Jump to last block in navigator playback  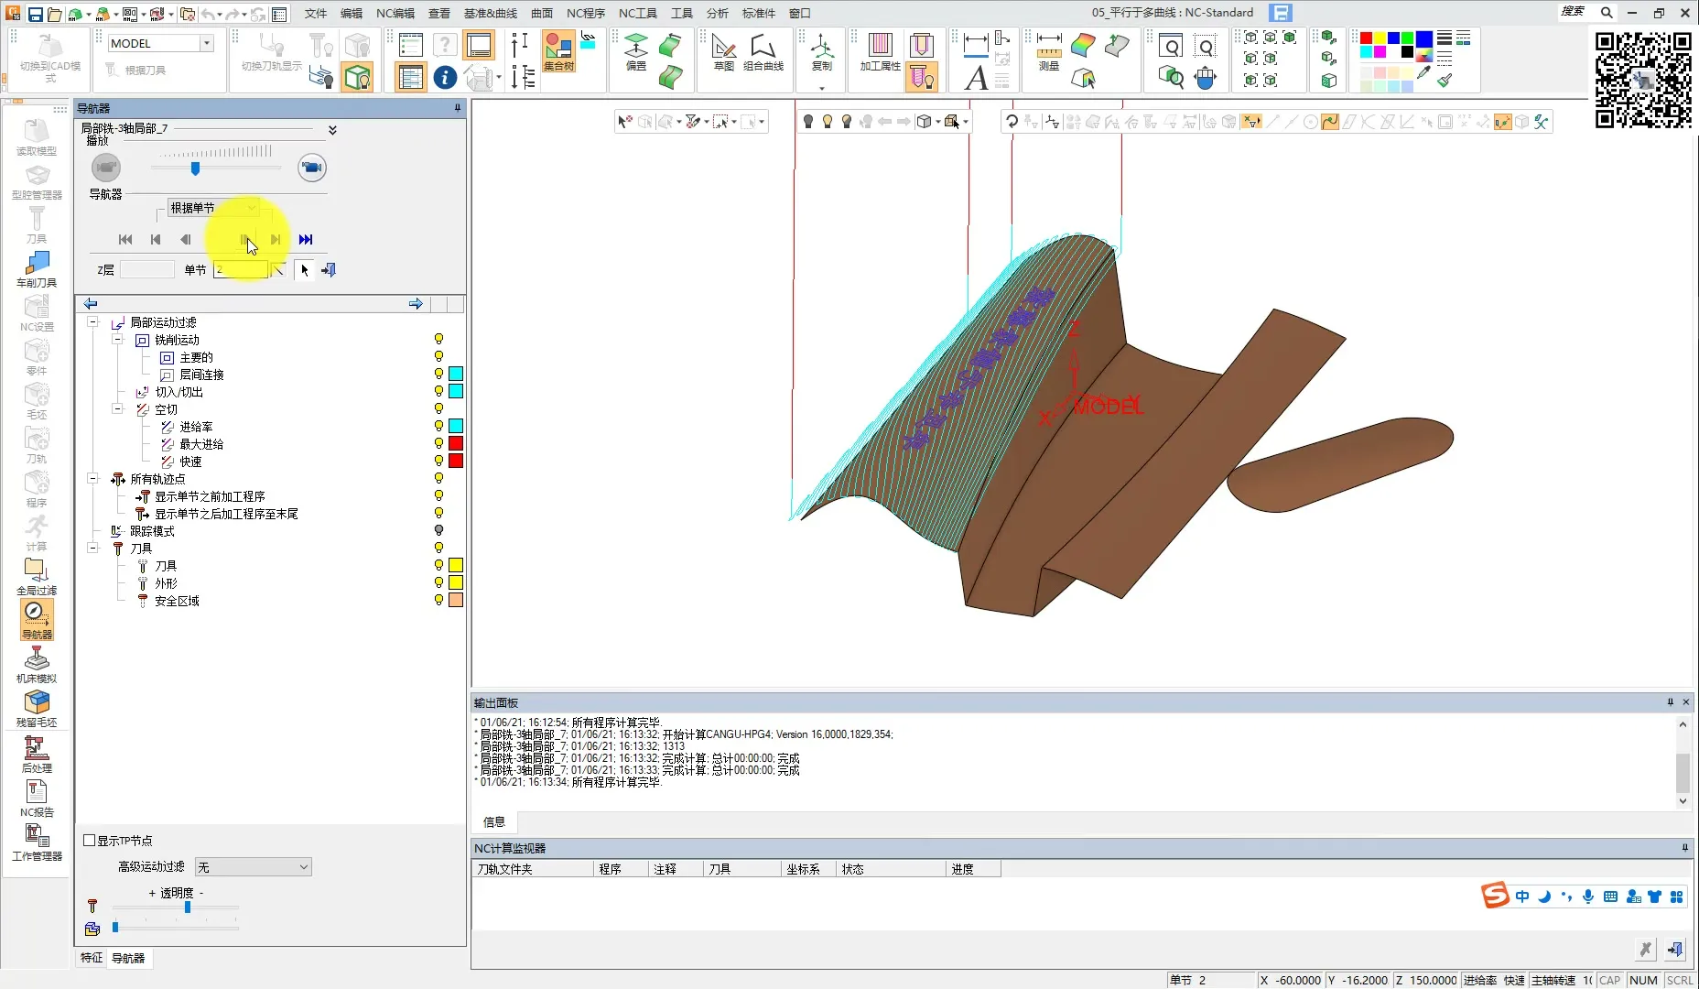pos(306,240)
